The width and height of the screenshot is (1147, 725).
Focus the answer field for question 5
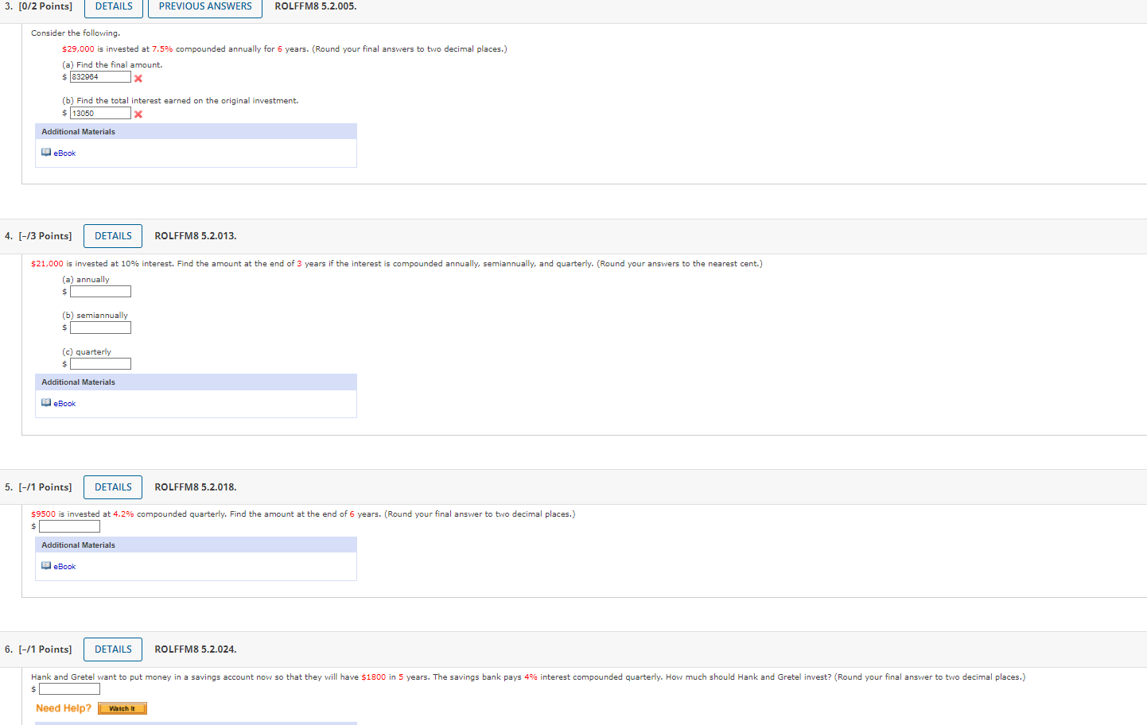(69, 526)
